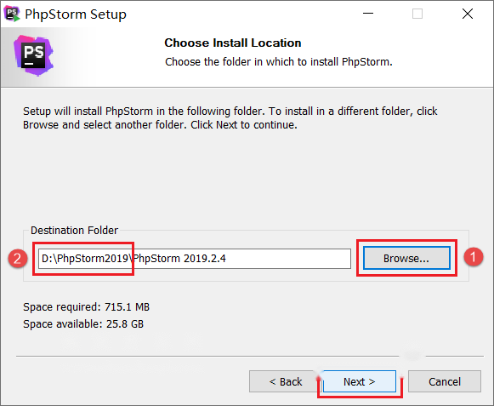This screenshot has width=494, height=406.
Task: Go back with the < Back button
Action: pyautogui.click(x=285, y=381)
